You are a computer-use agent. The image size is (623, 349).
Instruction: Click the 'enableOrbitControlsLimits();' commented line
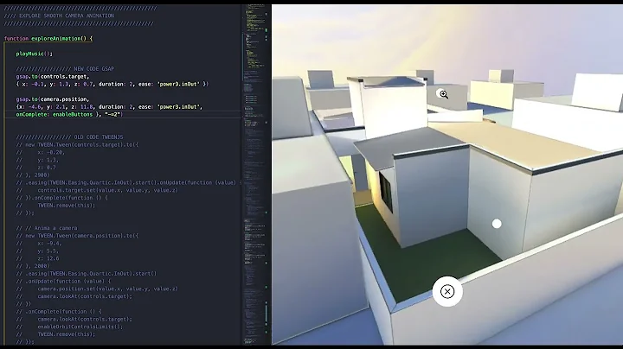pos(69,327)
